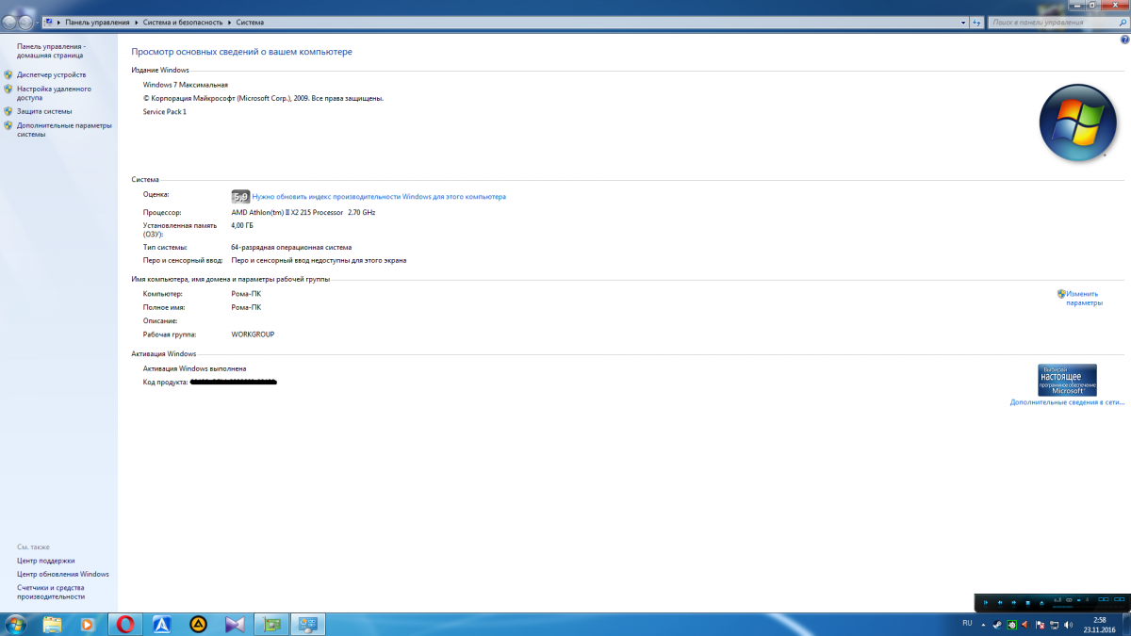
Task: Open 'Центр поддержки' link
Action: (45, 561)
